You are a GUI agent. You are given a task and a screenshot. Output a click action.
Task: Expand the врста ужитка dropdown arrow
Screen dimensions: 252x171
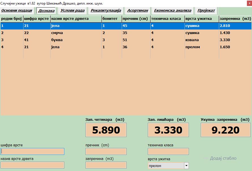[186, 166]
